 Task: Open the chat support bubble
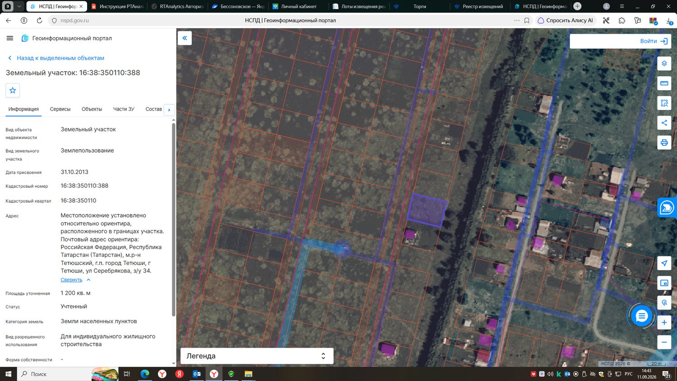[x=641, y=316]
